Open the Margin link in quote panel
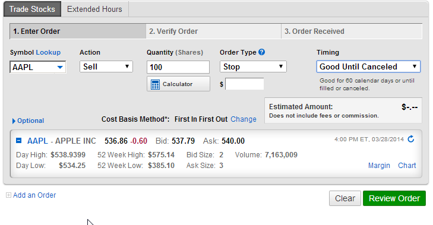 379,166
